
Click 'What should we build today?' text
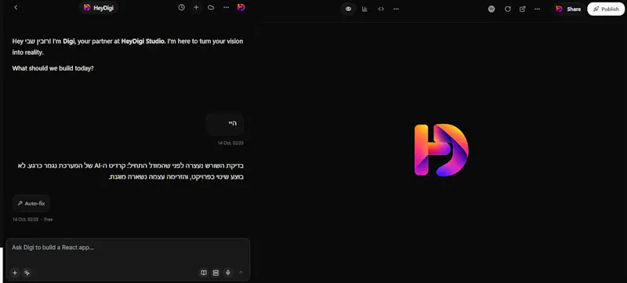(53, 68)
